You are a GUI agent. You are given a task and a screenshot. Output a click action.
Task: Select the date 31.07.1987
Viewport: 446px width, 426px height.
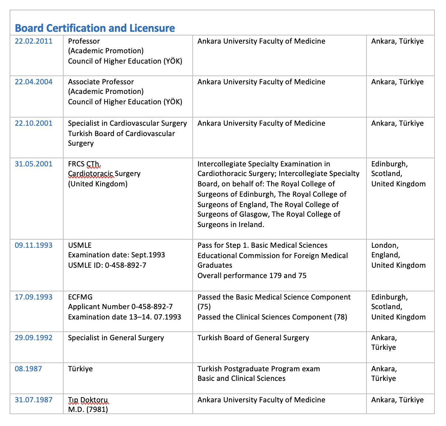[34, 400]
